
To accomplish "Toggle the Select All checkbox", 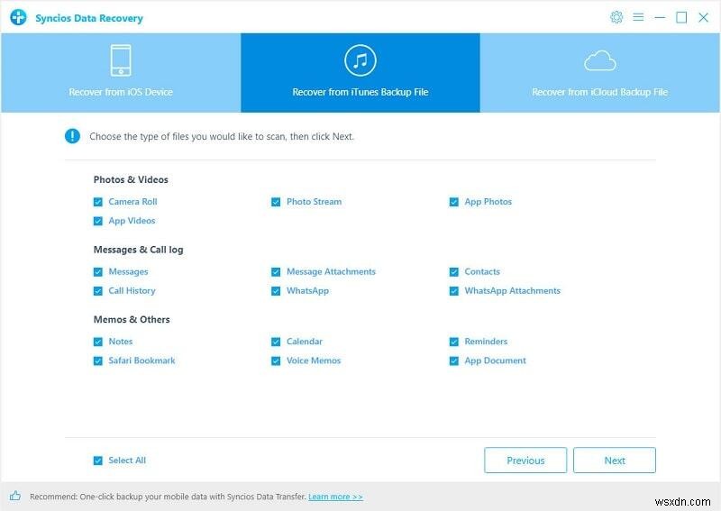I will [x=98, y=461].
